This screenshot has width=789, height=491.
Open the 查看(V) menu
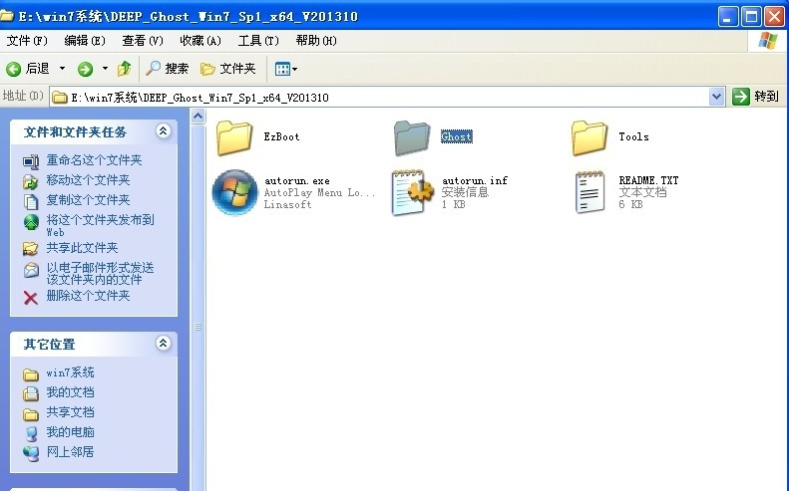click(143, 41)
